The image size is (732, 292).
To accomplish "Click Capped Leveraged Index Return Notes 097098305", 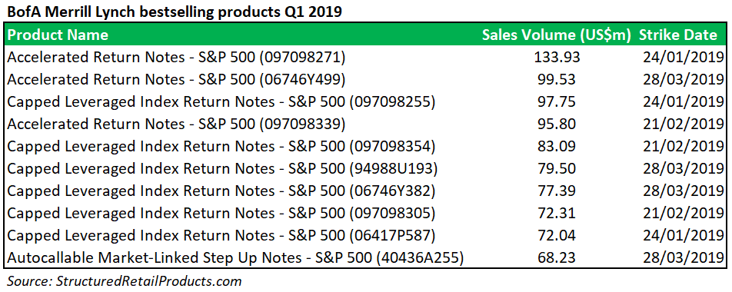I will 221,213.
